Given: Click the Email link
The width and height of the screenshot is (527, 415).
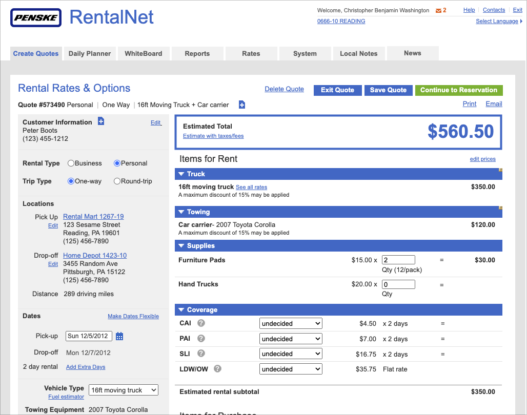Looking at the screenshot, I should tap(494, 104).
